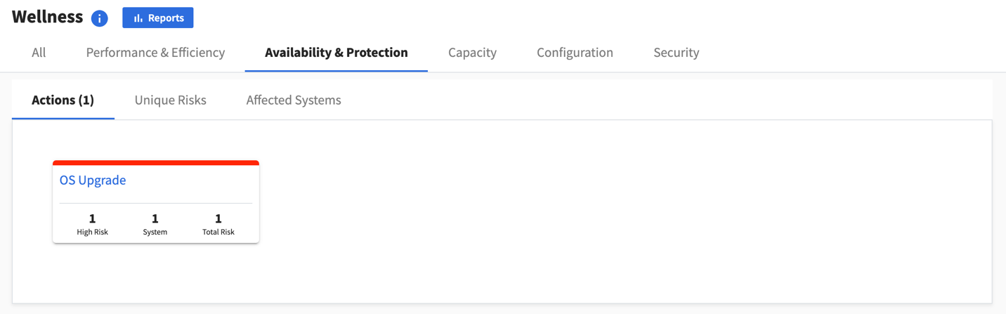The height and width of the screenshot is (314, 1006).
Task: Click the Total Risk count number
Action: click(x=218, y=218)
